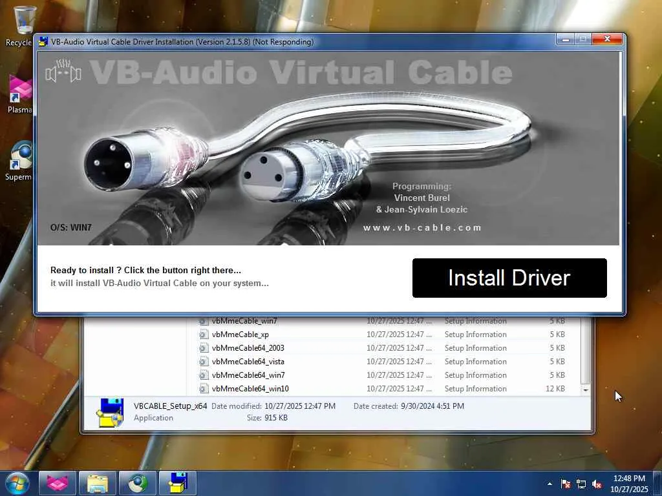Click the 12 KB size of vbMmeCable64_win10
The width and height of the screenshot is (662, 496).
coord(555,388)
